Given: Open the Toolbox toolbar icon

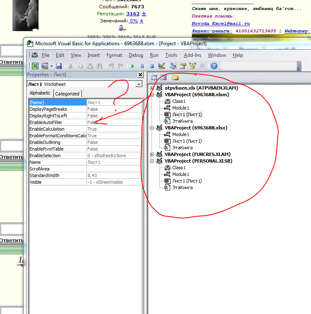Looking at the screenshot, I should (x=202, y=66).
